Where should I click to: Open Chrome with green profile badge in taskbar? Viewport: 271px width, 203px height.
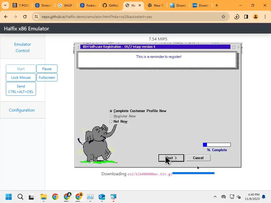click(x=67, y=196)
